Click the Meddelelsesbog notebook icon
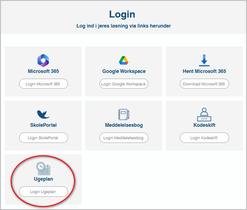The width and height of the screenshot is (247, 210). (124, 114)
